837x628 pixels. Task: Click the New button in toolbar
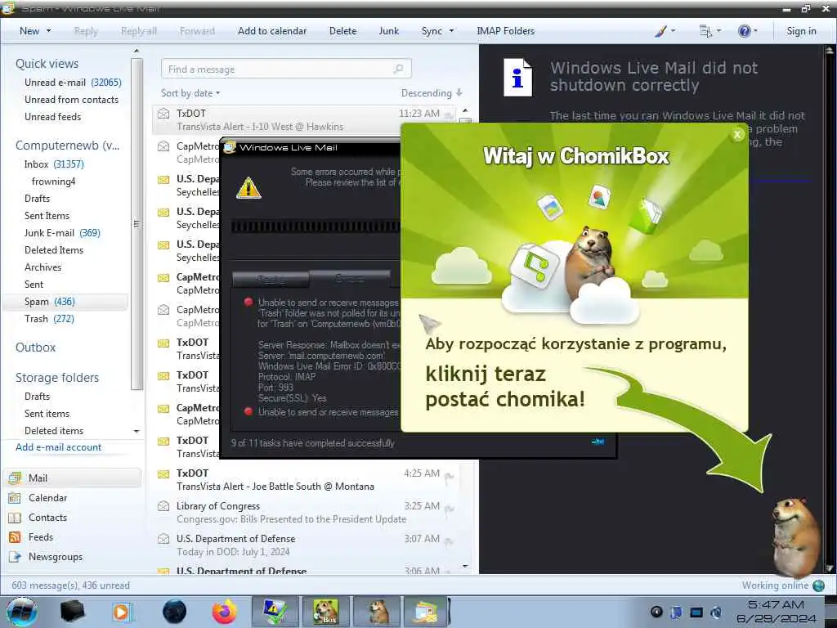pos(29,31)
